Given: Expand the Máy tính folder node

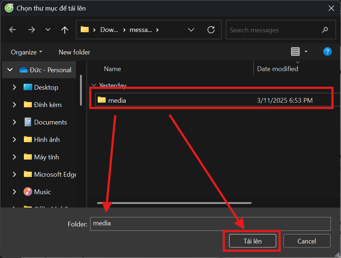Looking at the screenshot, I should [14, 157].
